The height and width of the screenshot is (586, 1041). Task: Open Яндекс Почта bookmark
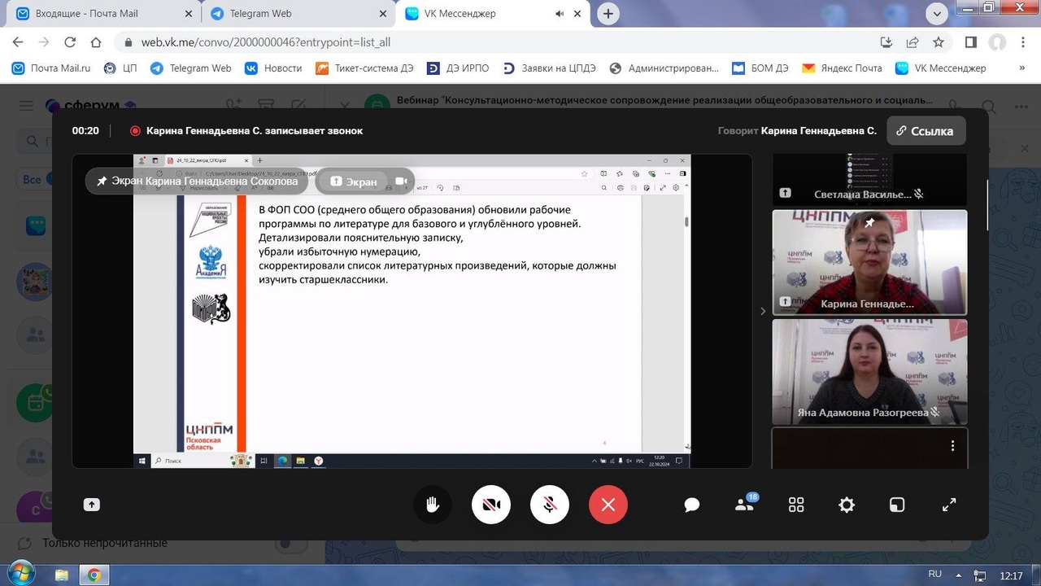pyautogui.click(x=843, y=68)
